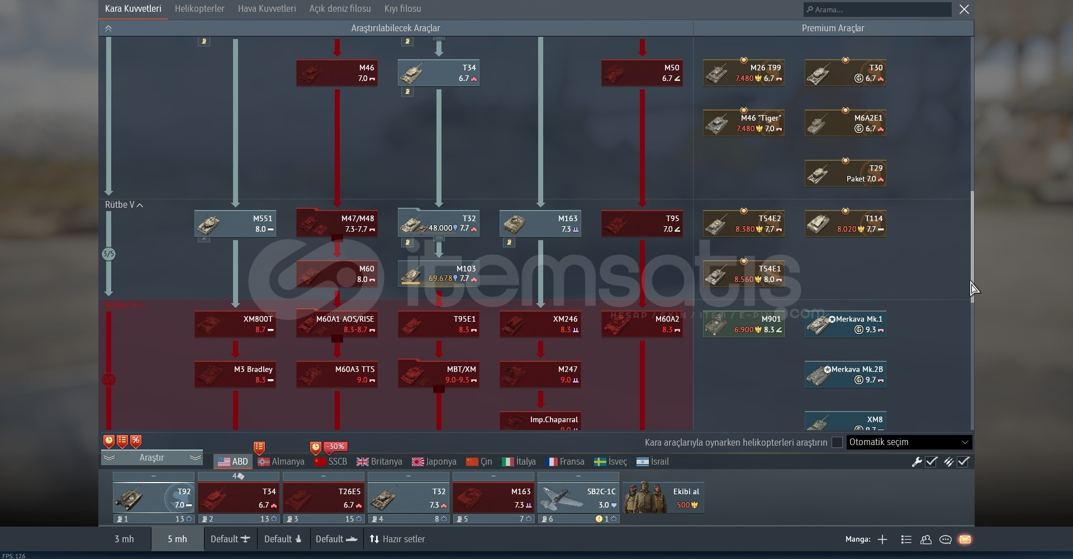Select the T34 vehicle in research tree
The height and width of the screenshot is (559, 1073).
(439, 73)
